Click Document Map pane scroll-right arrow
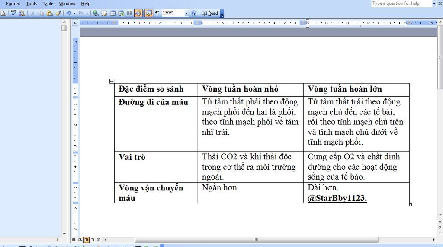The height and width of the screenshot is (247, 443). pyautogui.click(x=58, y=240)
